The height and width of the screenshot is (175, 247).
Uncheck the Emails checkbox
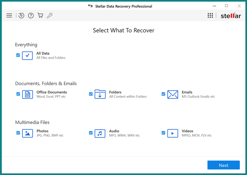click(x=163, y=94)
